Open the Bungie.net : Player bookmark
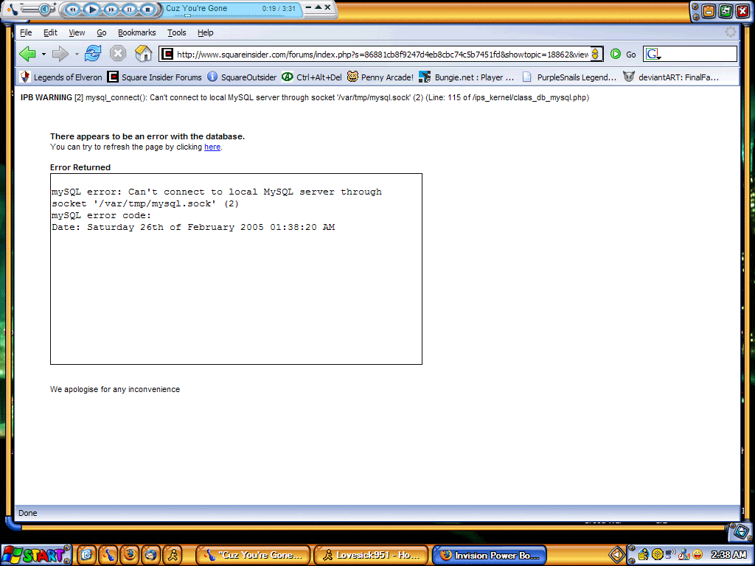The height and width of the screenshot is (566, 755). tap(467, 77)
